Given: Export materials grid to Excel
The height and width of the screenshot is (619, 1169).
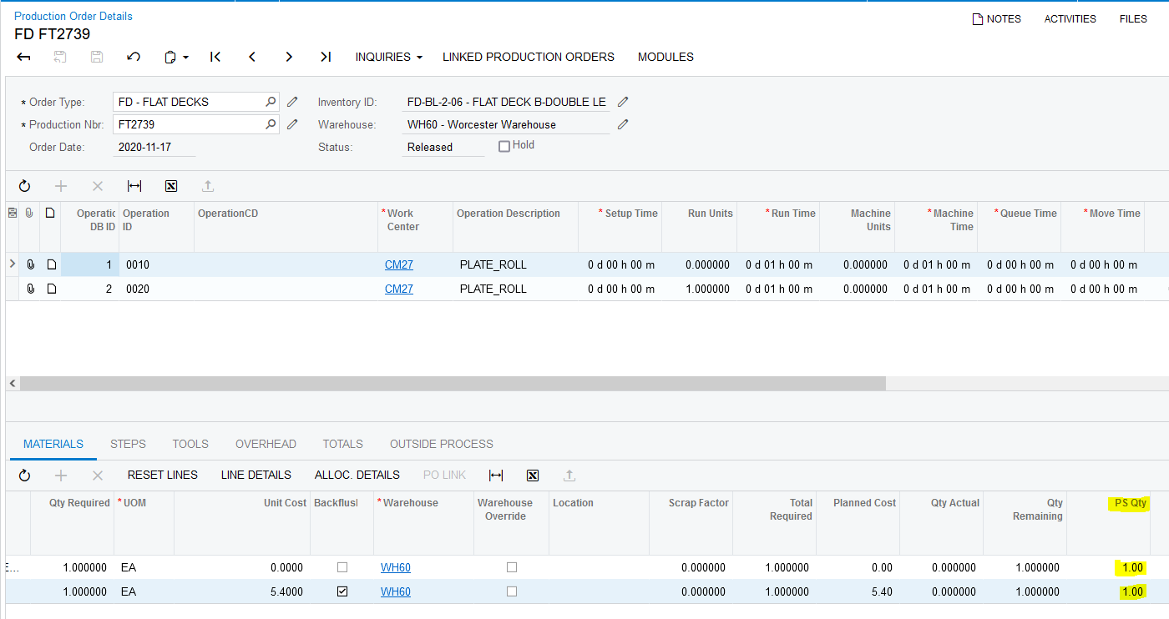Looking at the screenshot, I should 533,476.
